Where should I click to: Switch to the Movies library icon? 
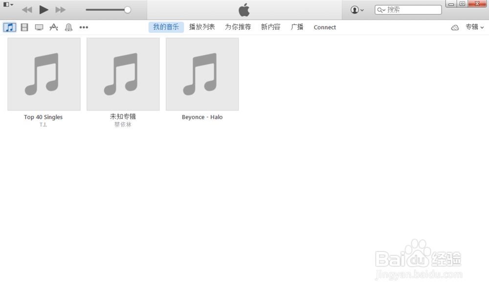[x=24, y=27]
